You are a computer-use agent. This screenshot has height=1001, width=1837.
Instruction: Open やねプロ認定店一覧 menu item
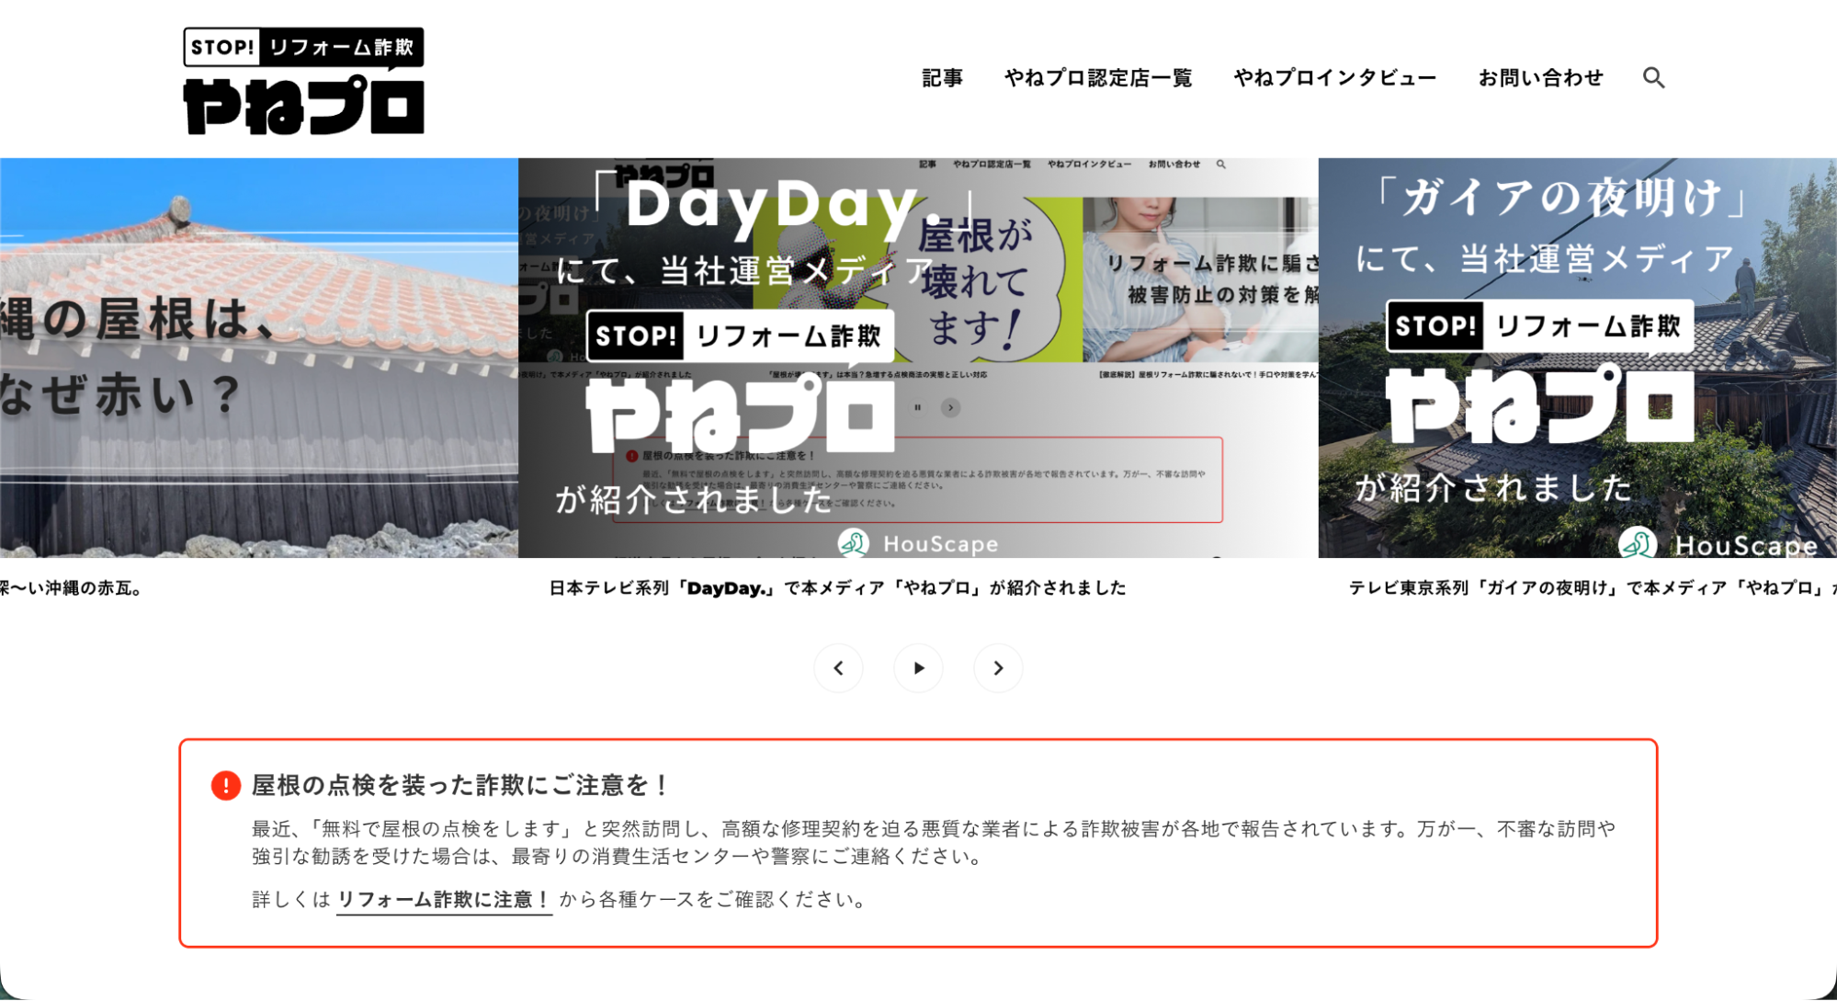click(x=1098, y=78)
